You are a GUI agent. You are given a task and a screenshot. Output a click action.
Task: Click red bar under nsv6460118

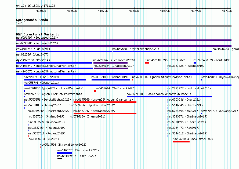pyautogui.click(x=147, y=63)
